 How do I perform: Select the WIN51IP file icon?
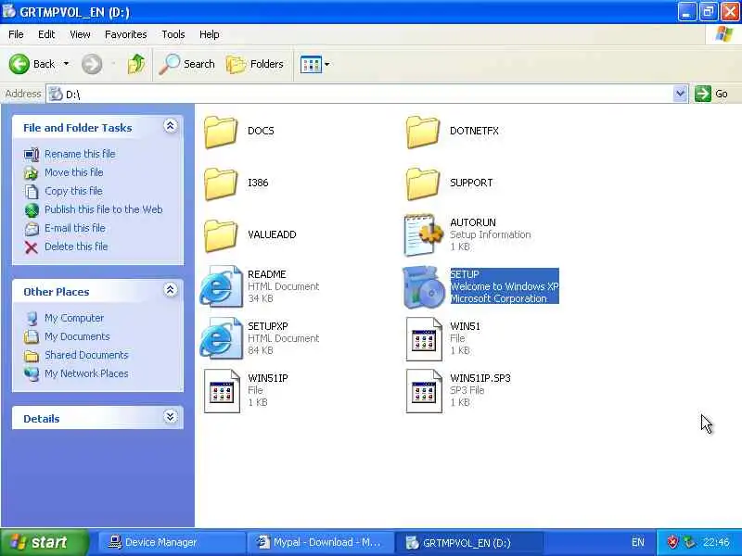pos(222,391)
